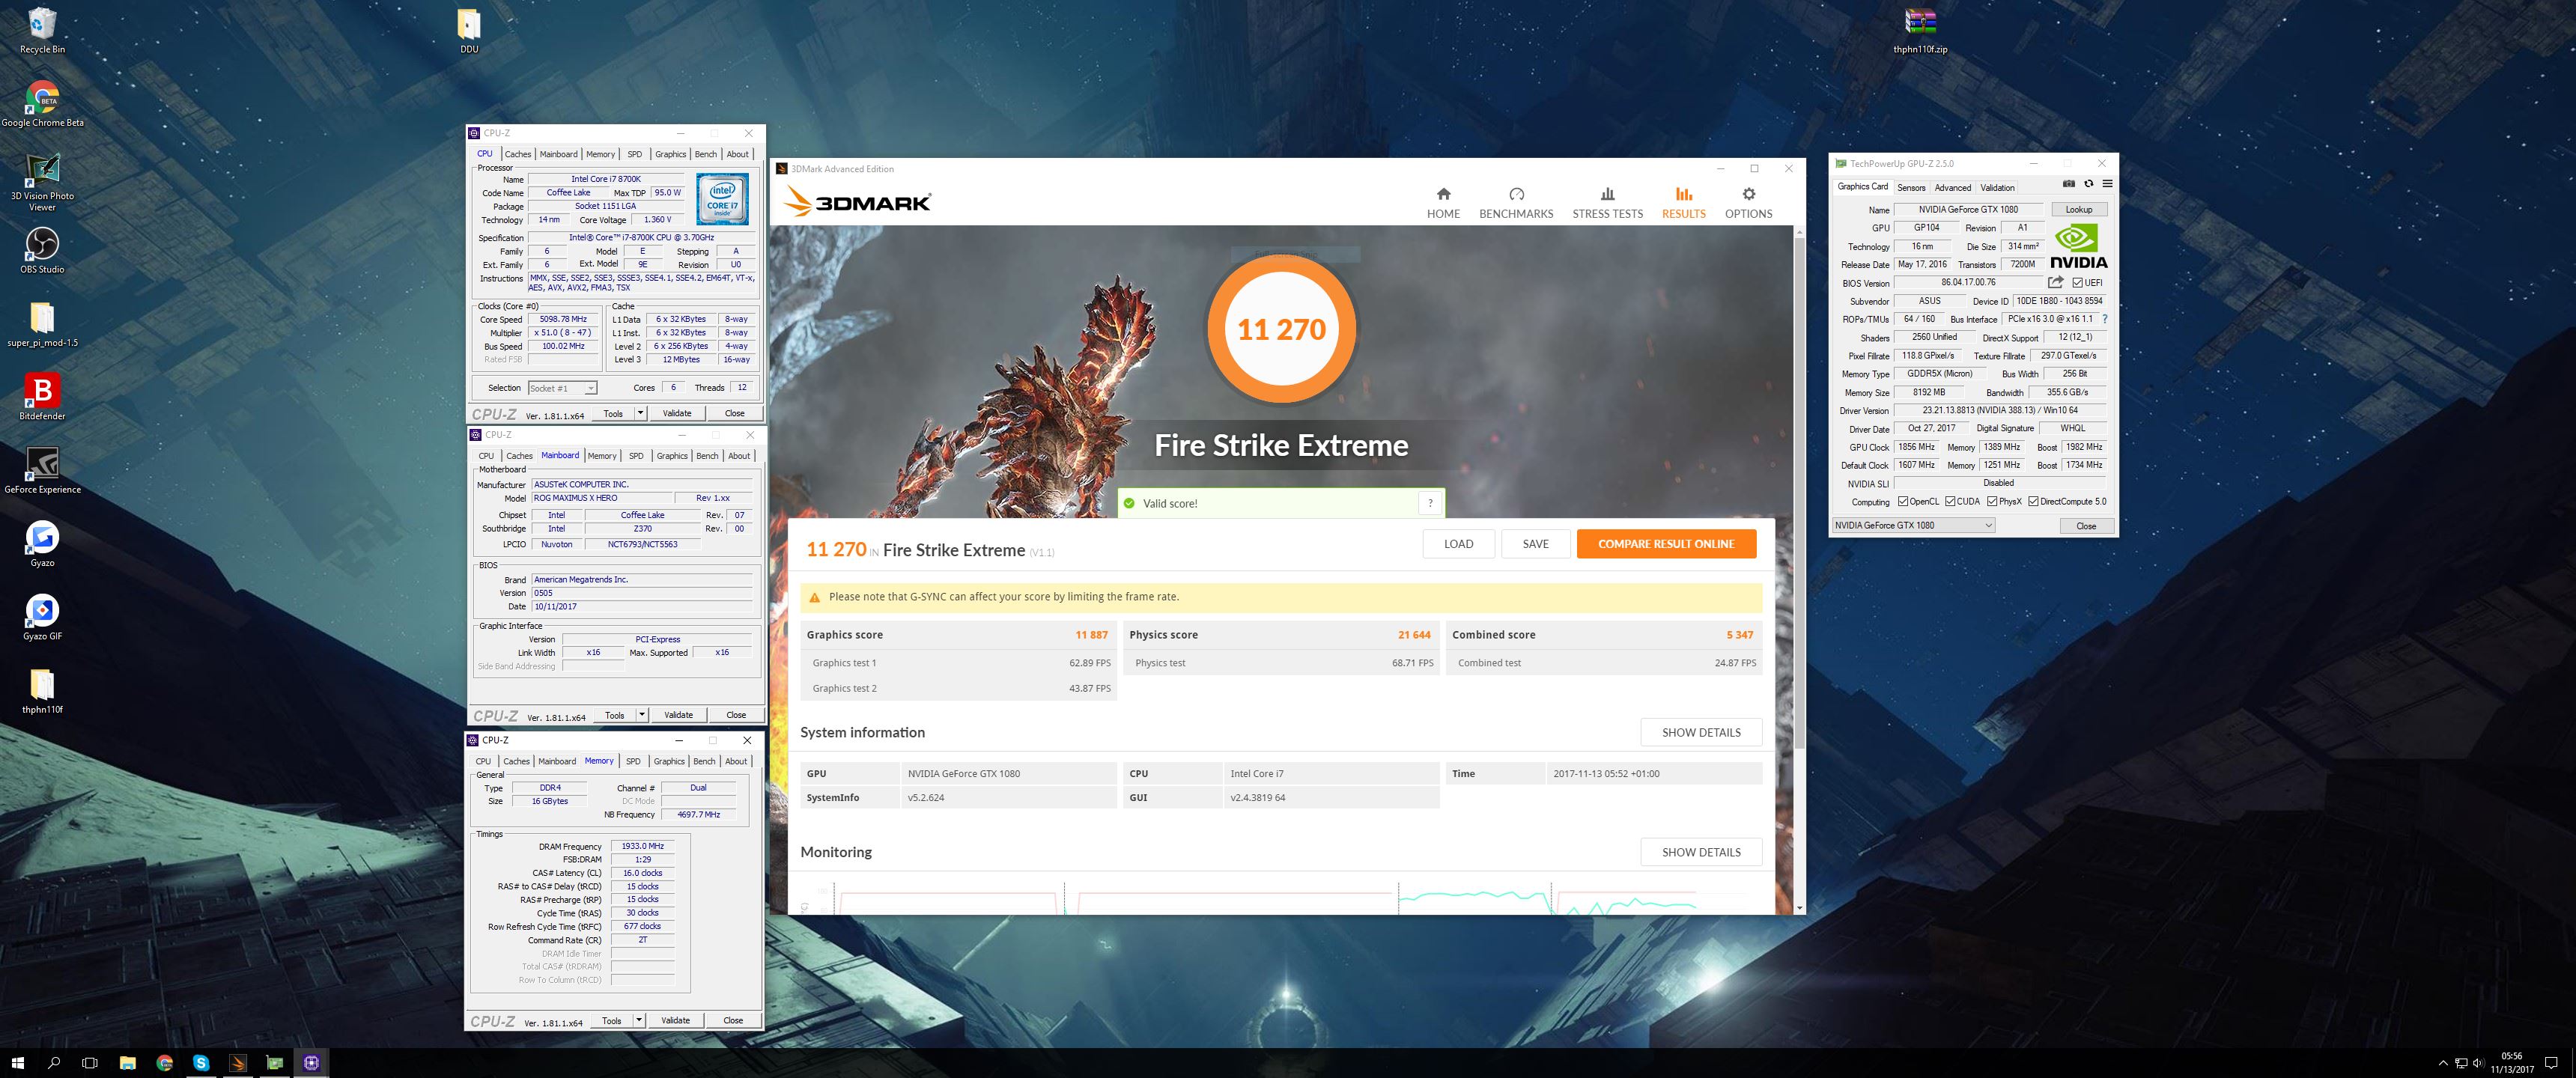Expand Tools dropdown arrow in CPU-Z Memory window
This screenshot has height=1078, width=2576.
[x=639, y=1021]
